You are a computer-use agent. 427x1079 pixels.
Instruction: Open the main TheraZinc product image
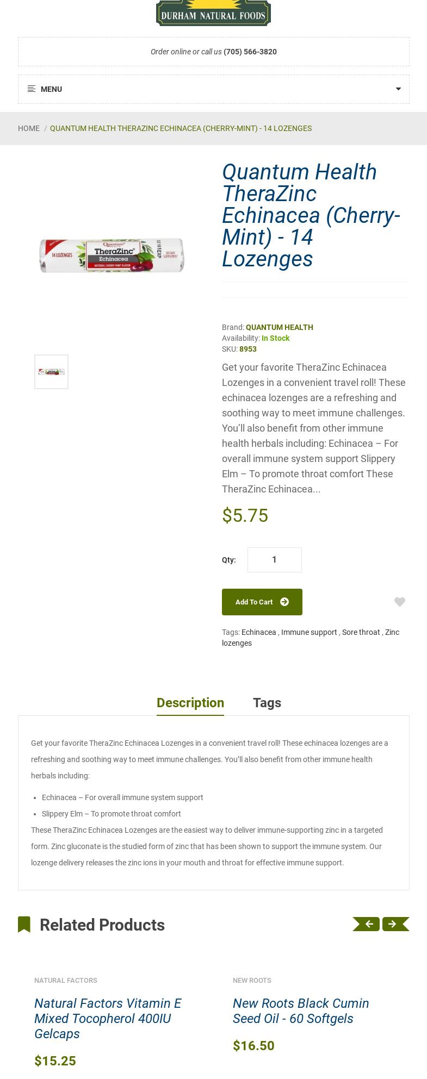tap(112, 255)
